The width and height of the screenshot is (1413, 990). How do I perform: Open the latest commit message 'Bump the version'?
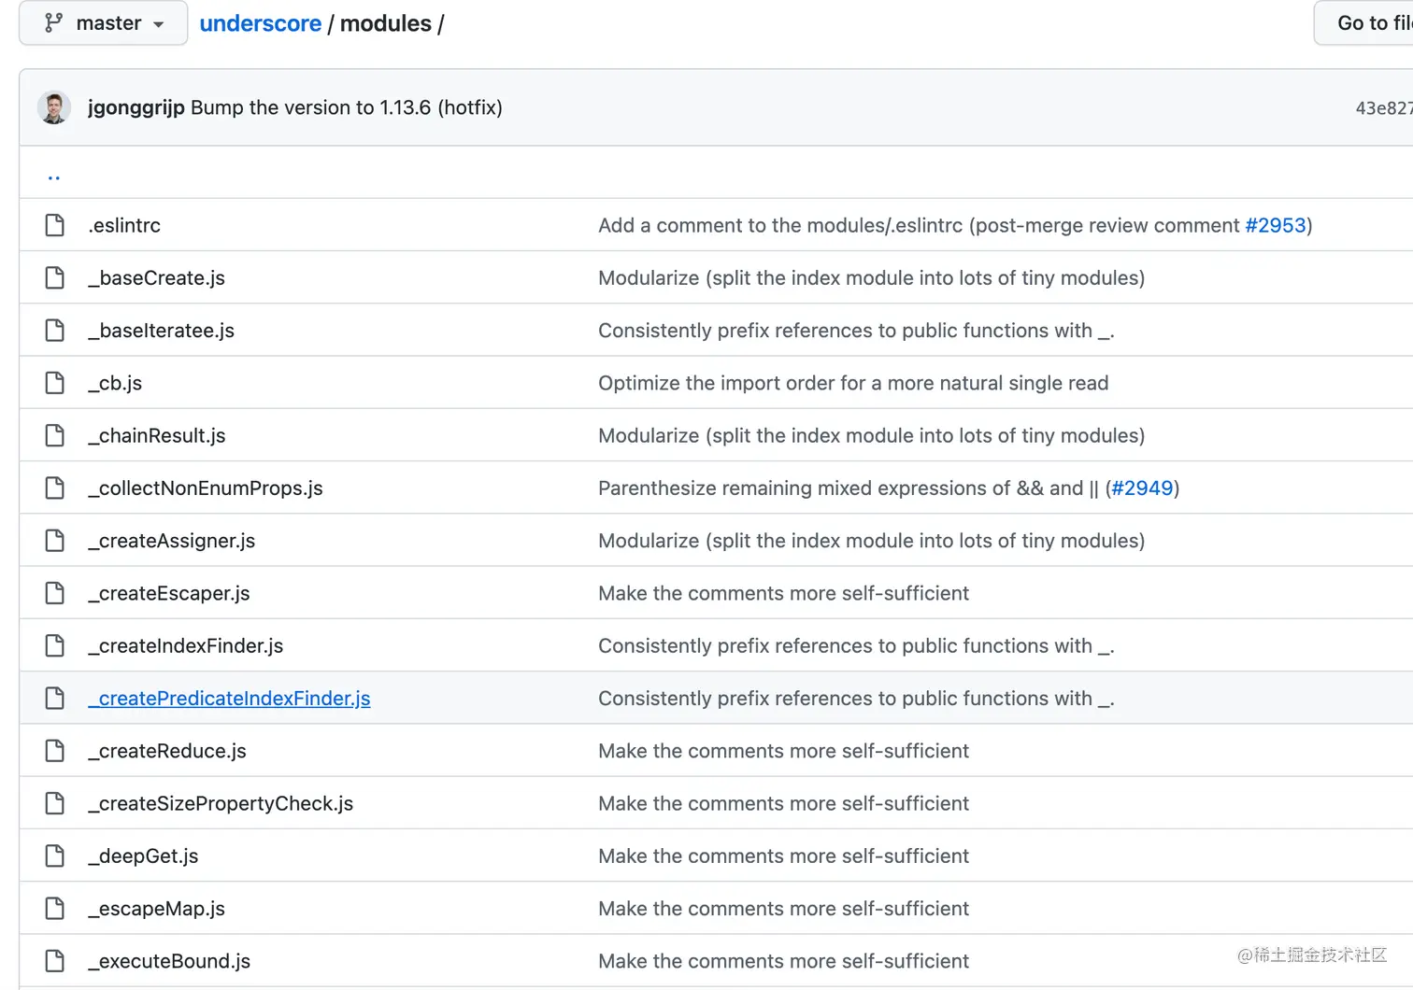(346, 107)
